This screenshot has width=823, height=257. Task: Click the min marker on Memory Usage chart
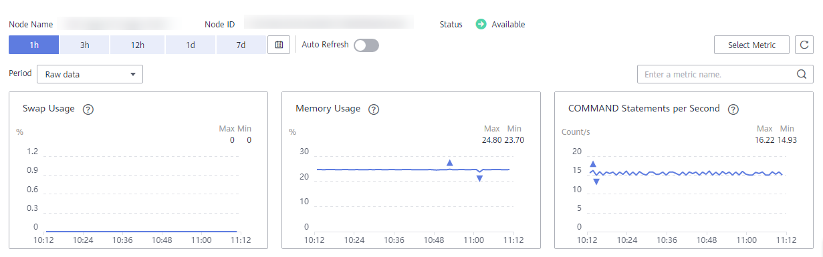479,178
